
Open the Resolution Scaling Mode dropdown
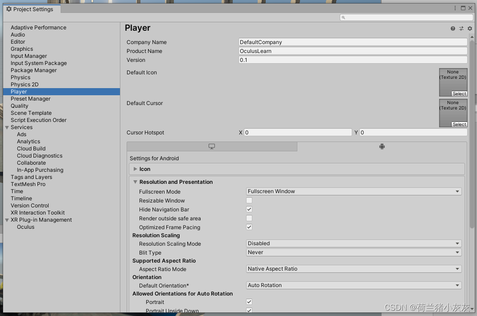(354, 243)
